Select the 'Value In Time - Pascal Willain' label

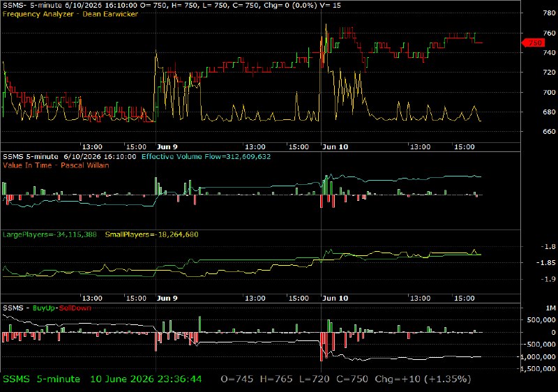[x=56, y=165]
